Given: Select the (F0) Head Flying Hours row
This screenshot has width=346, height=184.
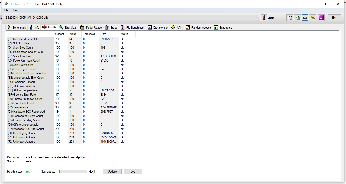Looking at the screenshot, I should (x=71, y=133).
